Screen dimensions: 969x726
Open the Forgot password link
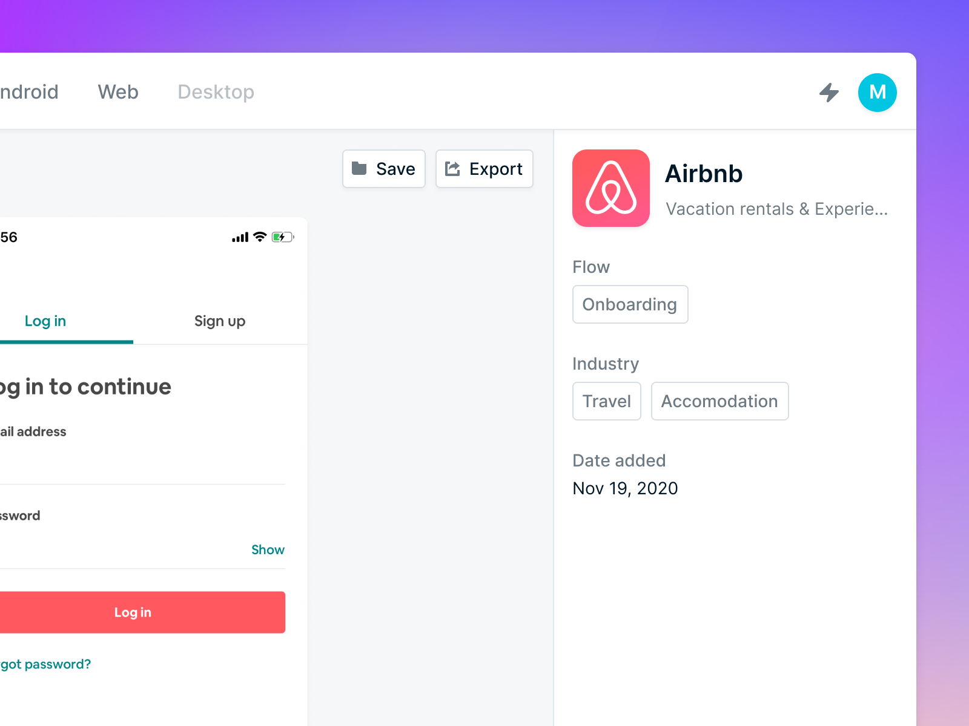45,664
